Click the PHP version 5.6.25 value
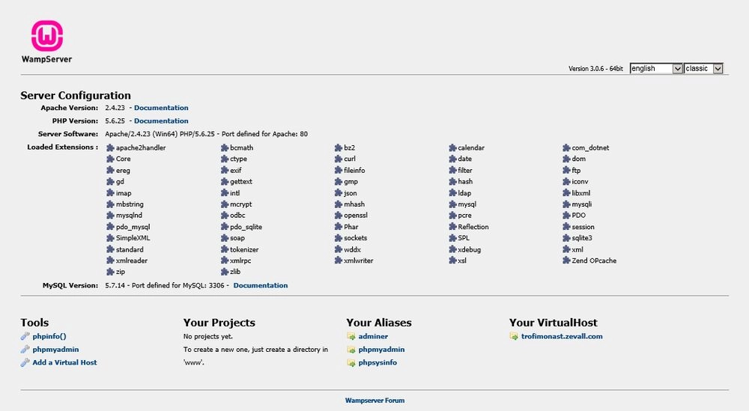Screen dimensions: 749x411 pyautogui.click(x=115, y=121)
